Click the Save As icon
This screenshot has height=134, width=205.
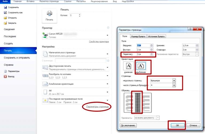(x=5, y=13)
